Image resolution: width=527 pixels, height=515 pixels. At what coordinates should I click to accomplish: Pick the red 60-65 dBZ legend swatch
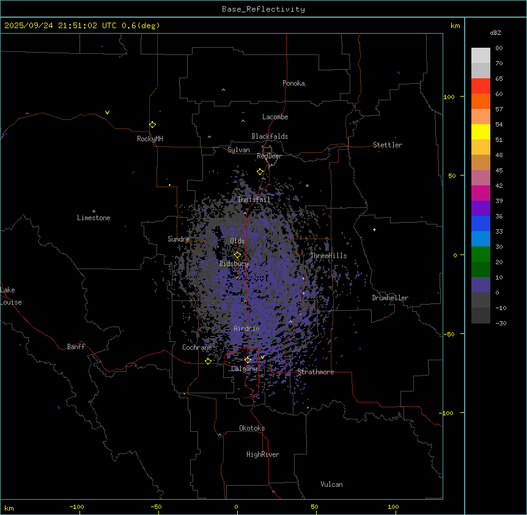pyautogui.click(x=481, y=86)
